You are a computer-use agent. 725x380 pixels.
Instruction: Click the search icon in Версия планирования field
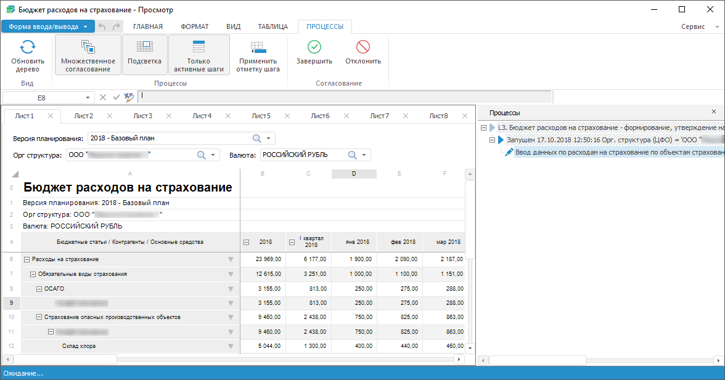coord(257,138)
